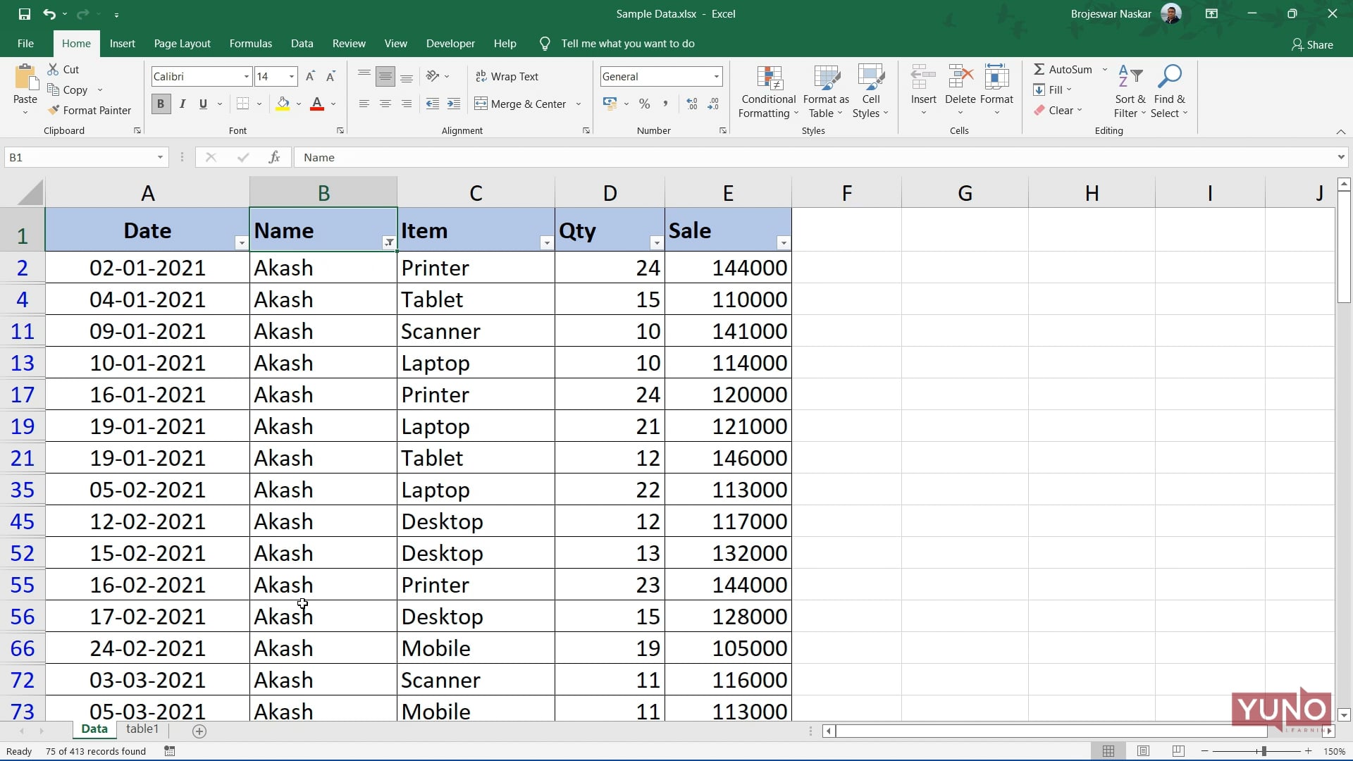Switch to the Data ribbon tab
Image resolution: width=1353 pixels, height=761 pixels.
(302, 43)
